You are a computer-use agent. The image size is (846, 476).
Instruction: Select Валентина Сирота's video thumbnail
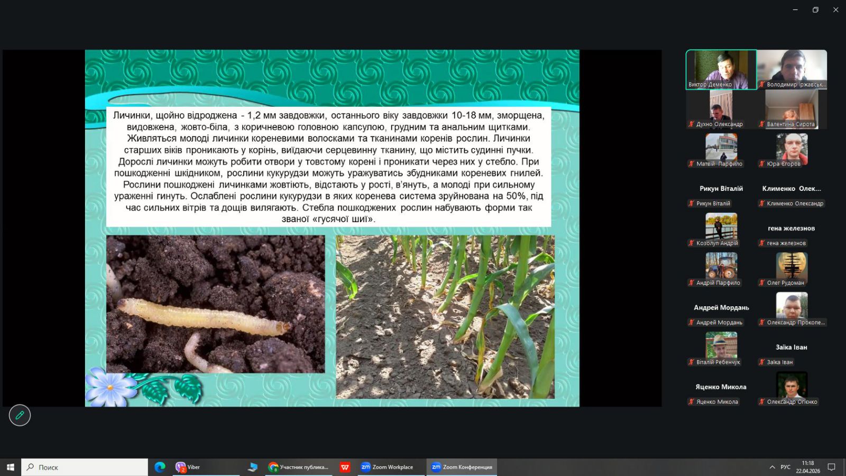pos(792,108)
